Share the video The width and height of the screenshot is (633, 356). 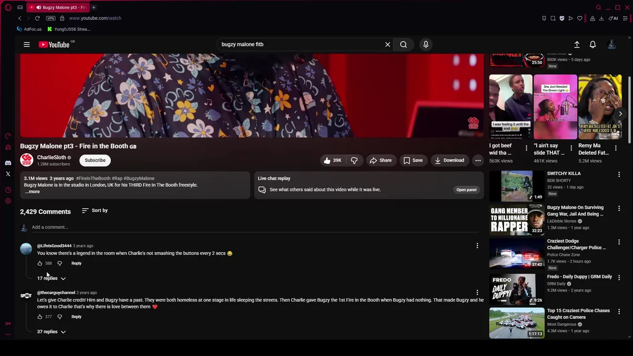pyautogui.click(x=380, y=160)
